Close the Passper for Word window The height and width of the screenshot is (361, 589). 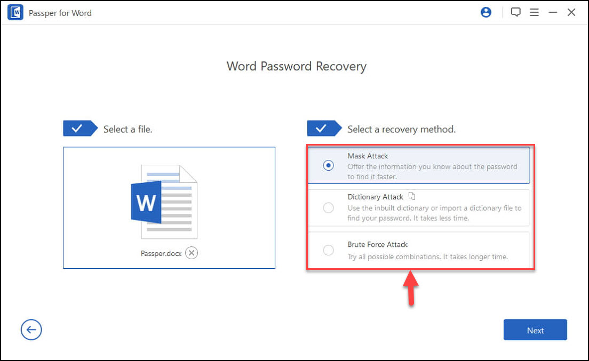[x=571, y=12]
